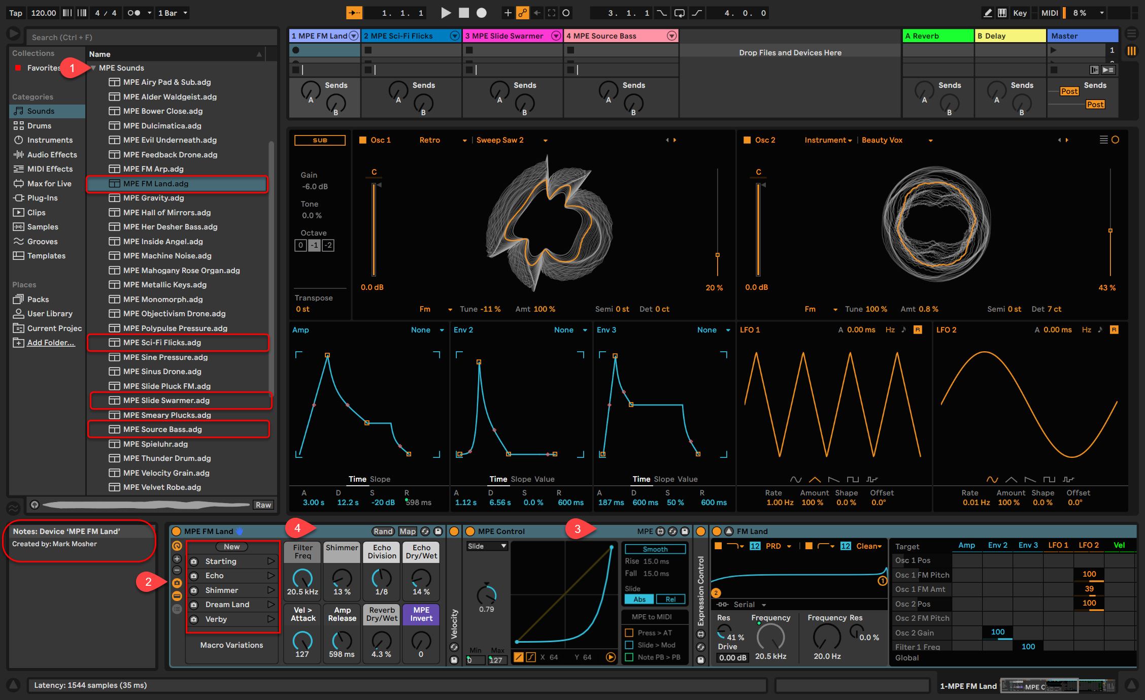Stop playback with the Stop button
This screenshot has height=700, width=1145.
[x=464, y=13]
